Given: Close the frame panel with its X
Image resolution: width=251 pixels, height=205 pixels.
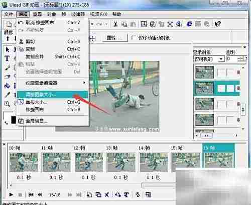Looking at the screenshot, I should tap(4, 144).
